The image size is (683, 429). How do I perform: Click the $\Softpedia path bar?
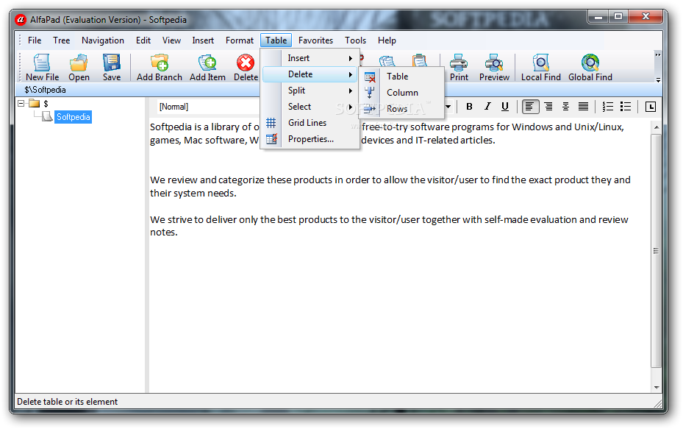pos(338,90)
